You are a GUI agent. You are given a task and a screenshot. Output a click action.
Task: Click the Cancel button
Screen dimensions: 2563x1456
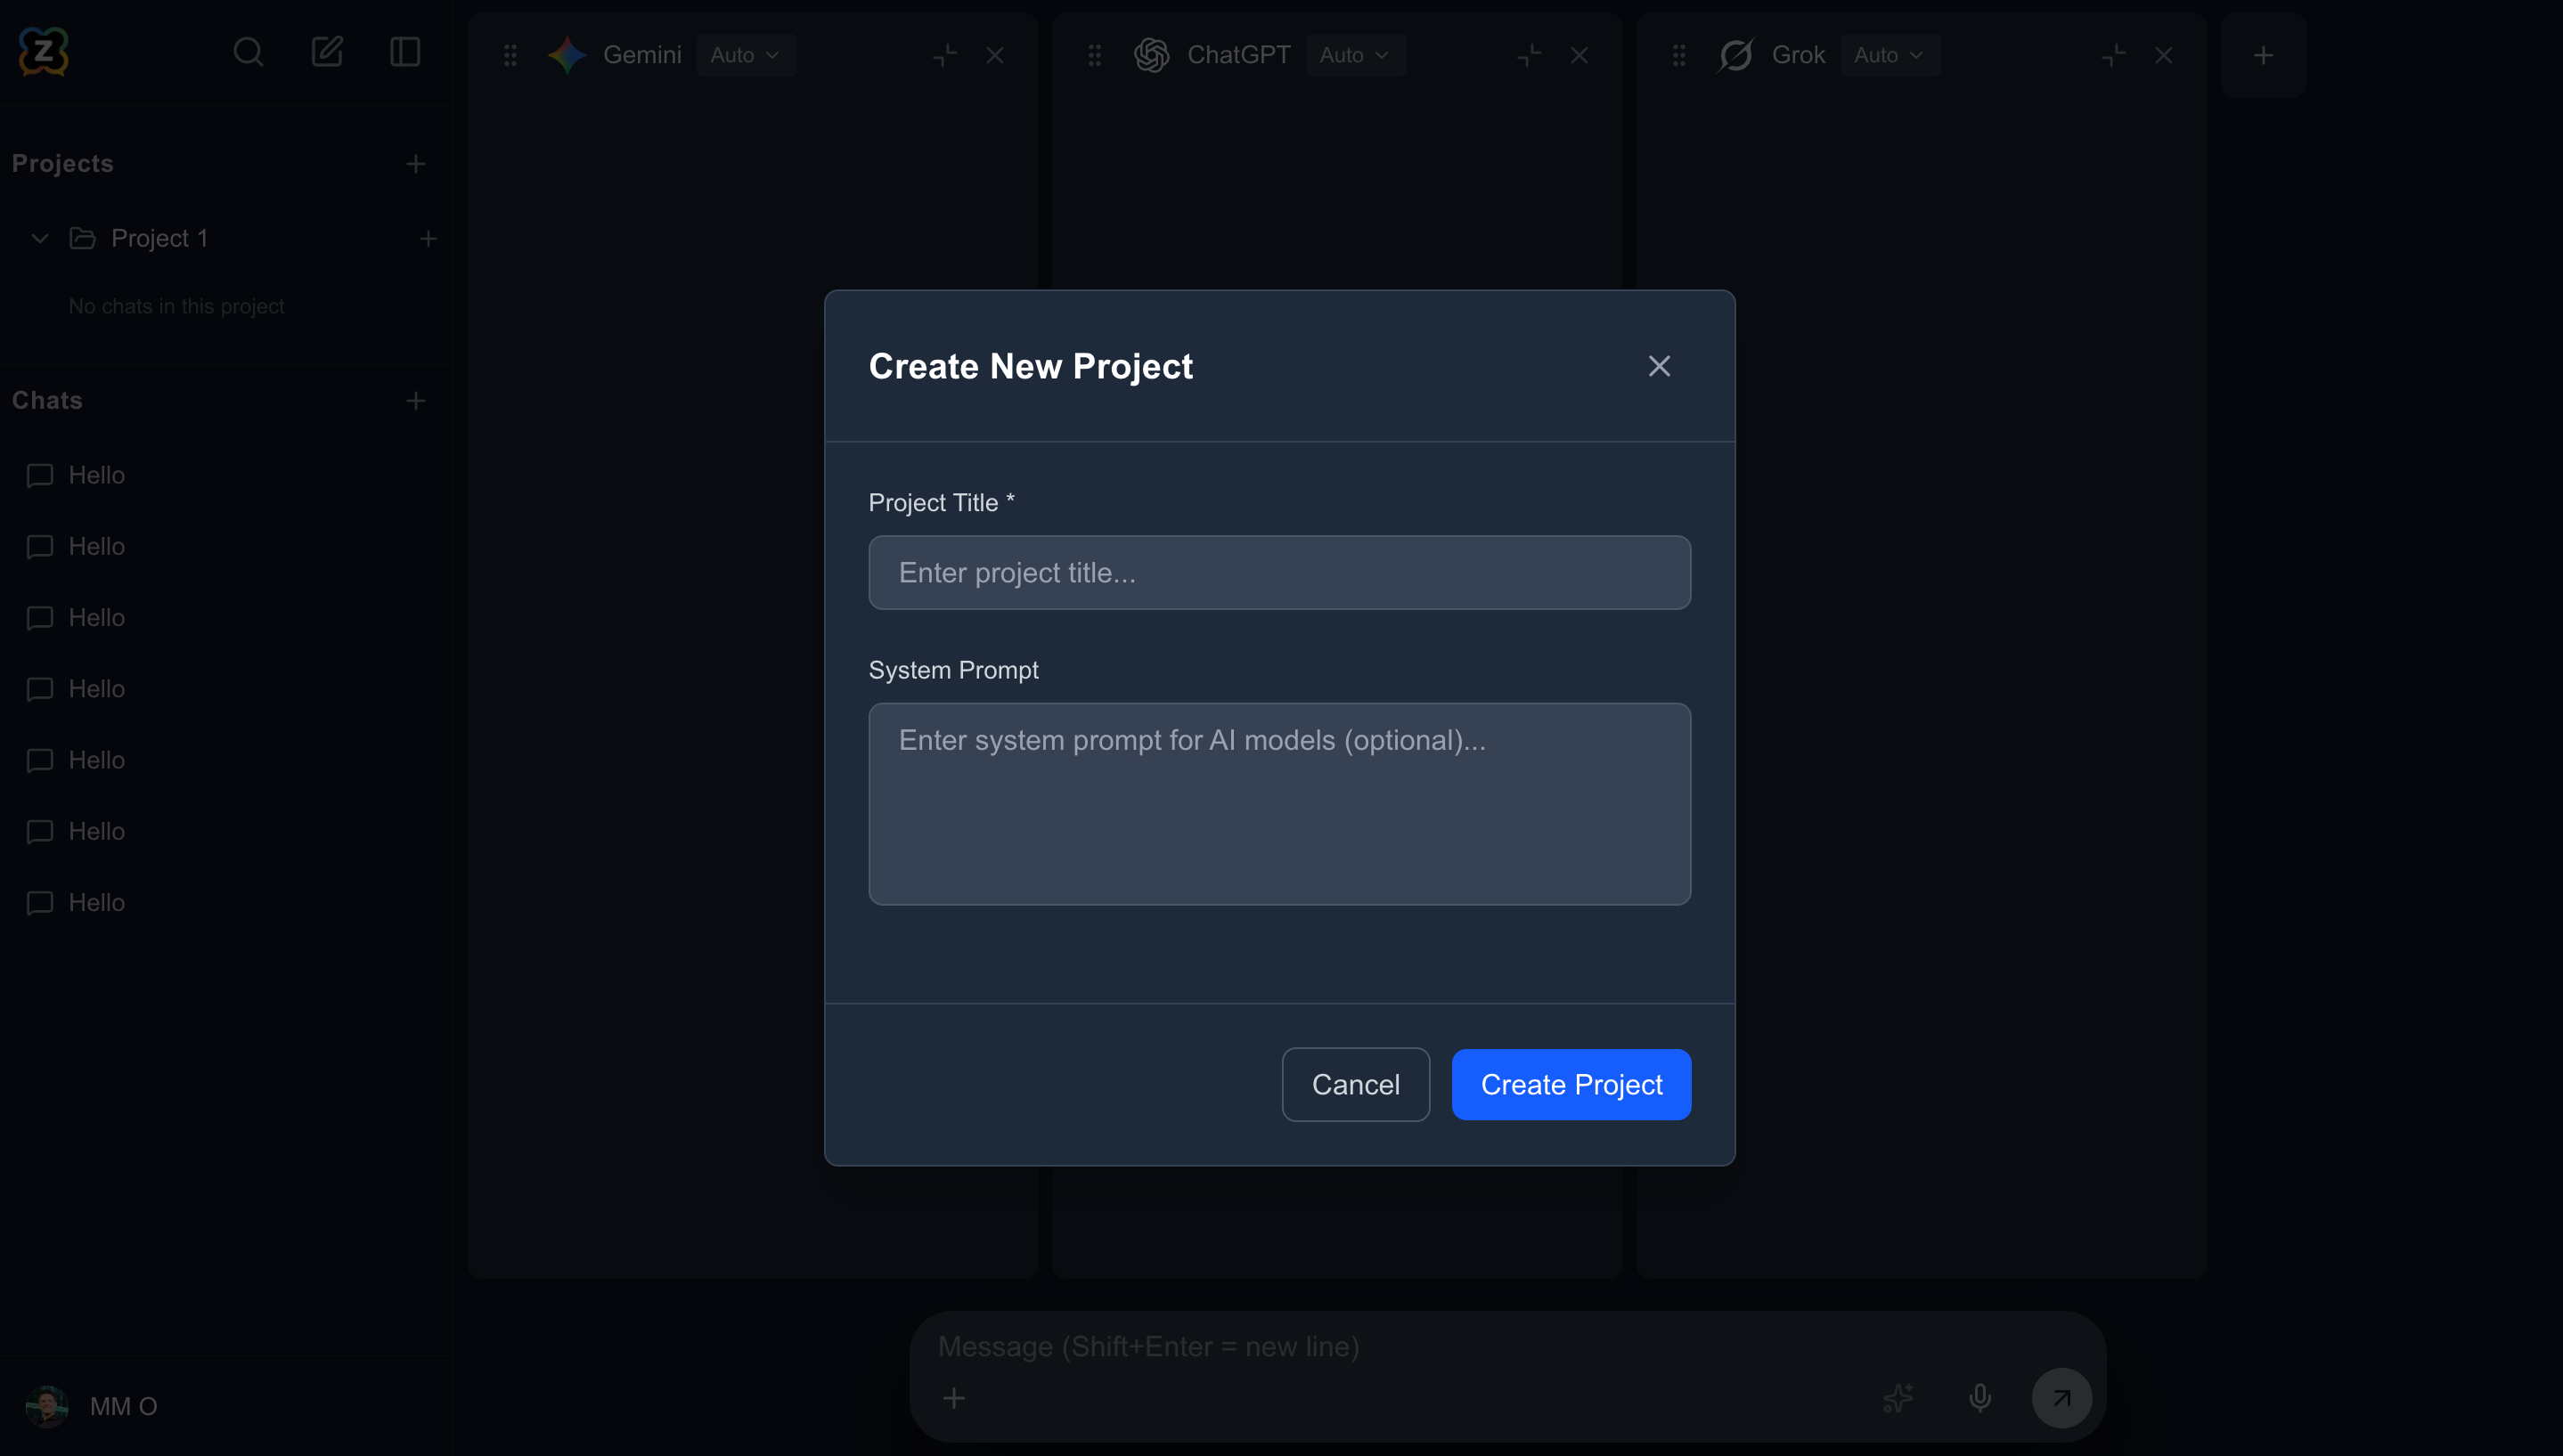coord(1356,1084)
